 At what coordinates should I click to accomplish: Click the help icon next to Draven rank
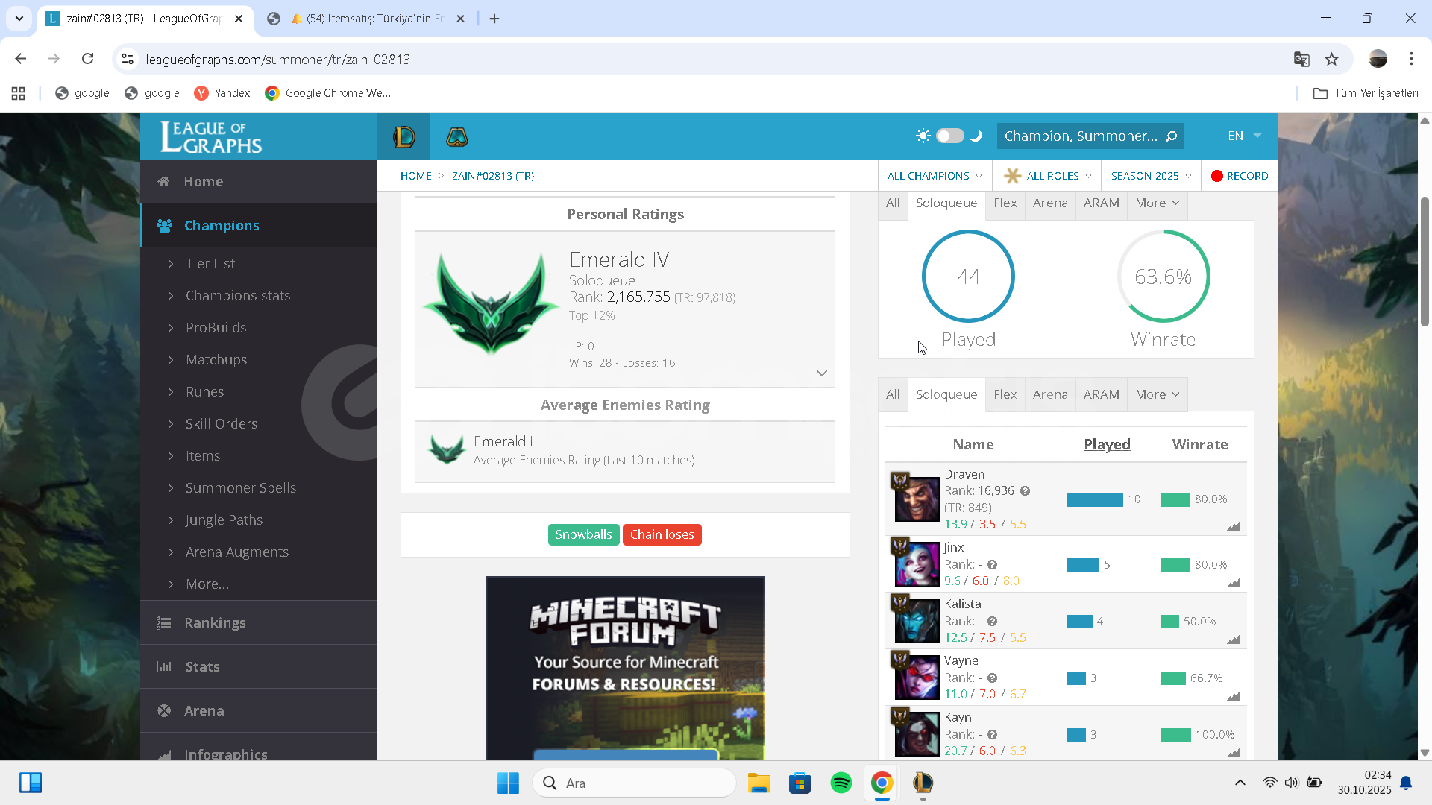1025,491
